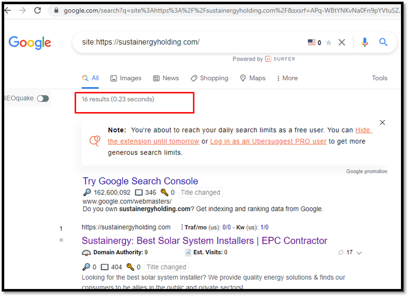Click the US flag icon in search box
The height and width of the screenshot is (297, 409).
[311, 42]
